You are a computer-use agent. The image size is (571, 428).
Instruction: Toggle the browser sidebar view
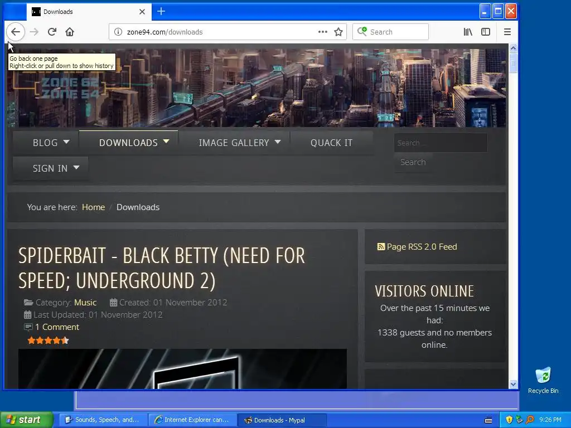[x=486, y=32]
